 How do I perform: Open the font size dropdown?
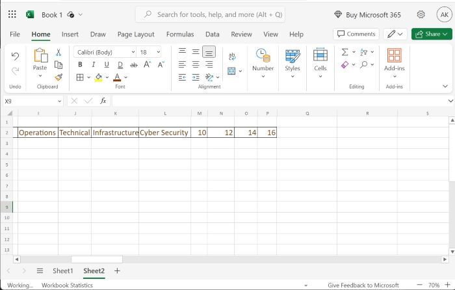[x=159, y=52]
